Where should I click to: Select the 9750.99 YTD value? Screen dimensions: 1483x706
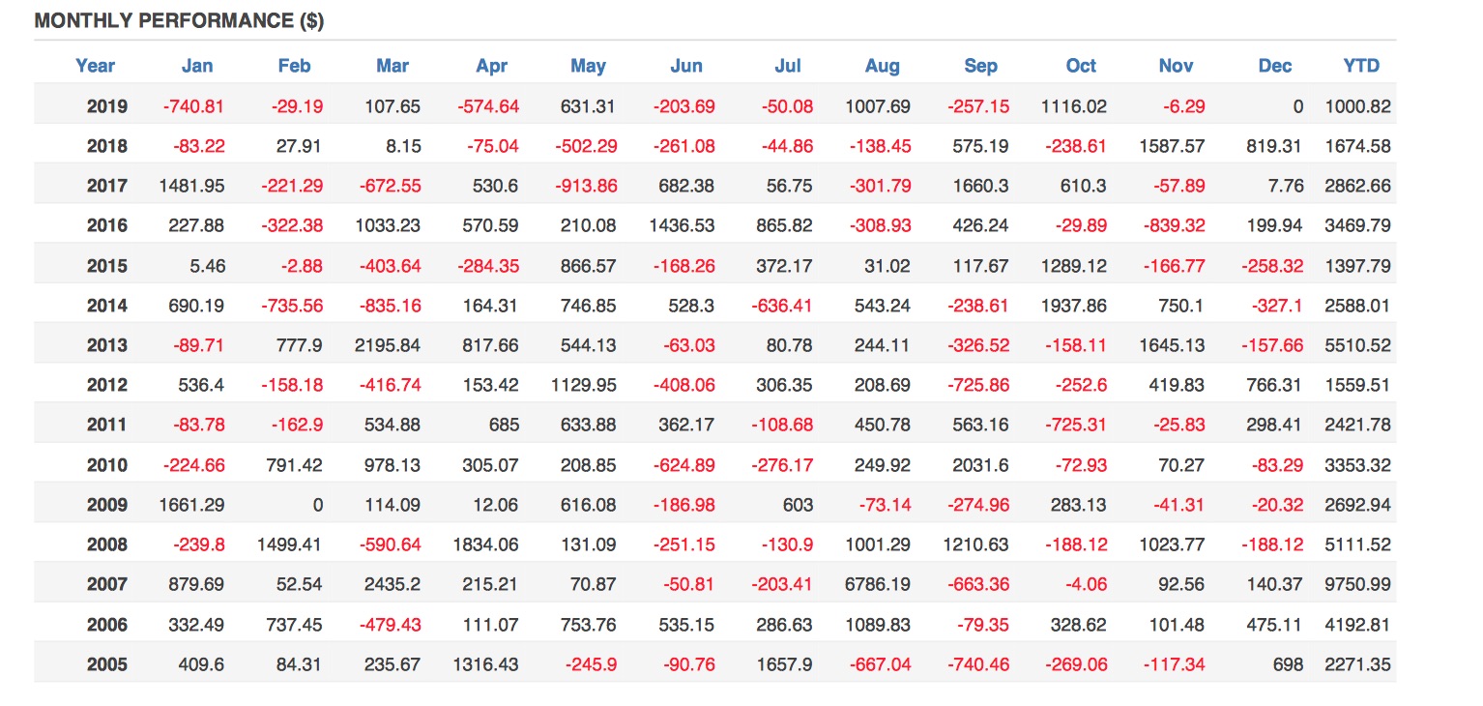pos(1357,585)
